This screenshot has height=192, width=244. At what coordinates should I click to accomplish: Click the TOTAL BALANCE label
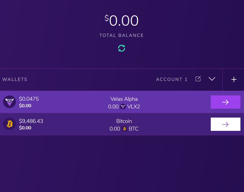pos(121,35)
